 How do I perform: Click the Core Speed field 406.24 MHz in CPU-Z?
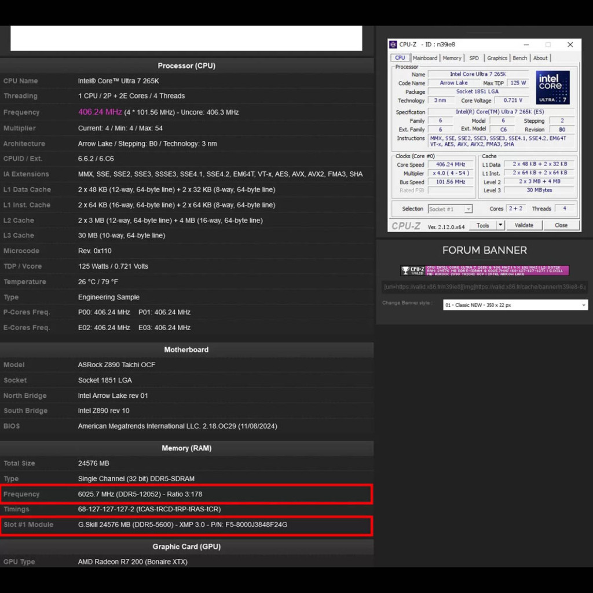451,164
